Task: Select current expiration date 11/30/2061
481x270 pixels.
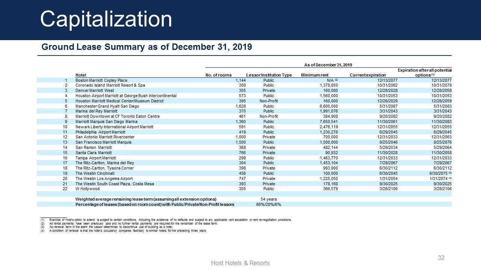Action: (387, 121)
